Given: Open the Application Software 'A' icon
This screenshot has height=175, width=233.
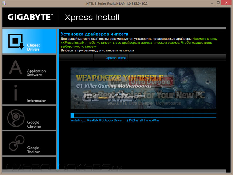Looking at the screenshot, I should pos(15,67).
